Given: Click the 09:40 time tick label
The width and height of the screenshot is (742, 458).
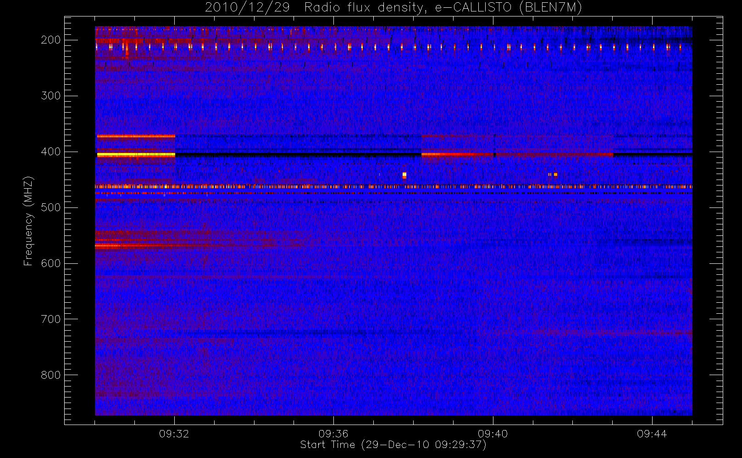Looking at the screenshot, I should (493, 434).
